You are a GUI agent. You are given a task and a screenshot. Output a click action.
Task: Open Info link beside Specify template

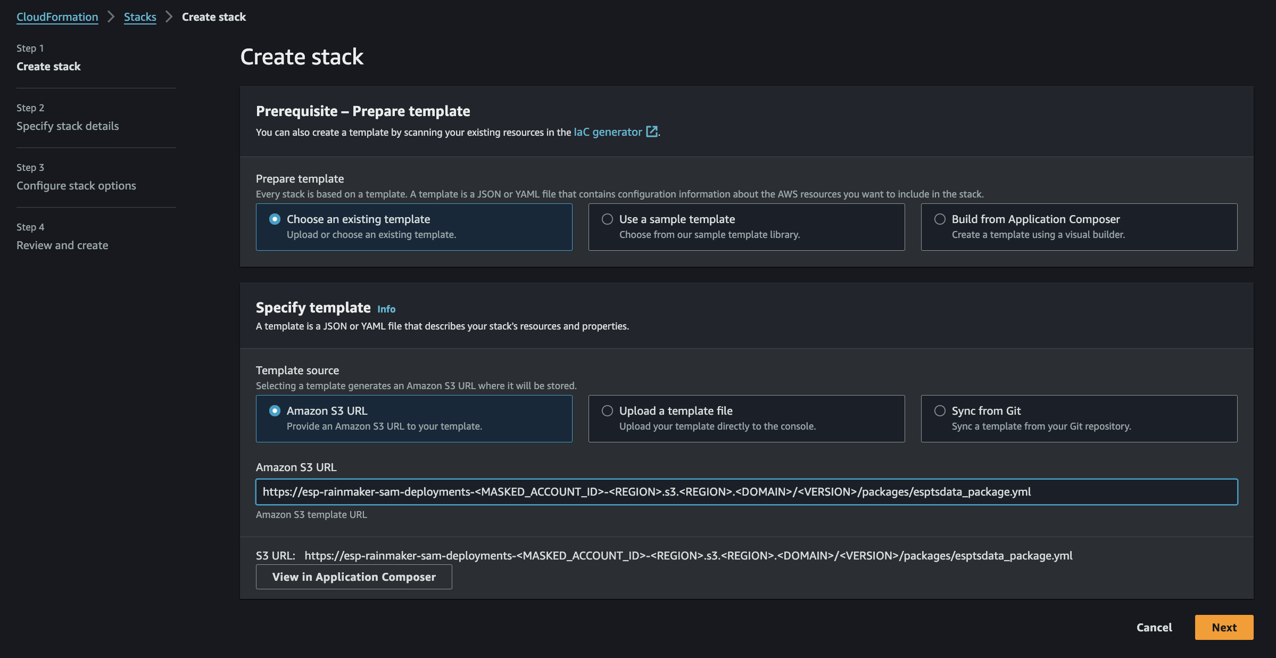coord(386,309)
